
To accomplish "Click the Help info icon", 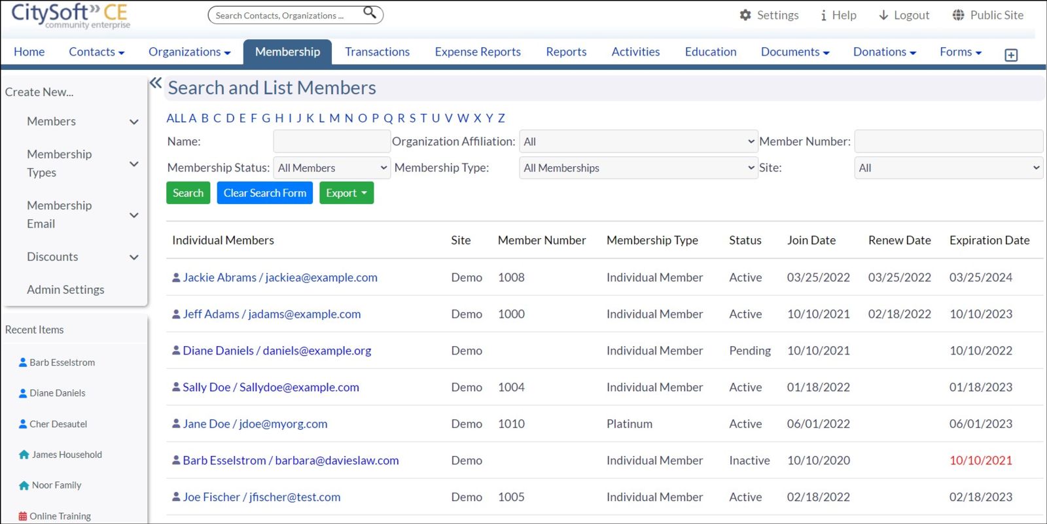I will tap(823, 15).
